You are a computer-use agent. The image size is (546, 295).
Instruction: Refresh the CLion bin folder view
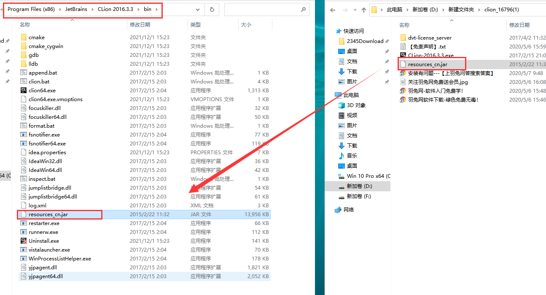click(212, 9)
